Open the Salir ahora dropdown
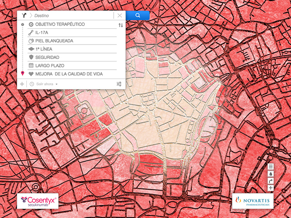The width and height of the screenshot is (291, 218). 47,84
